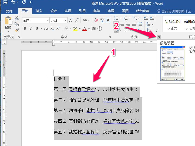This screenshot has height=146, width=195.
Task: Open line spacing dropdown arrow
Action: click(153, 24)
